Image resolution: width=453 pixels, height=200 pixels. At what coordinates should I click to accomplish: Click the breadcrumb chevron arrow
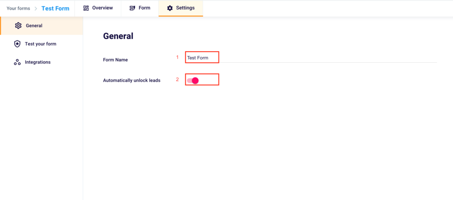click(36, 8)
